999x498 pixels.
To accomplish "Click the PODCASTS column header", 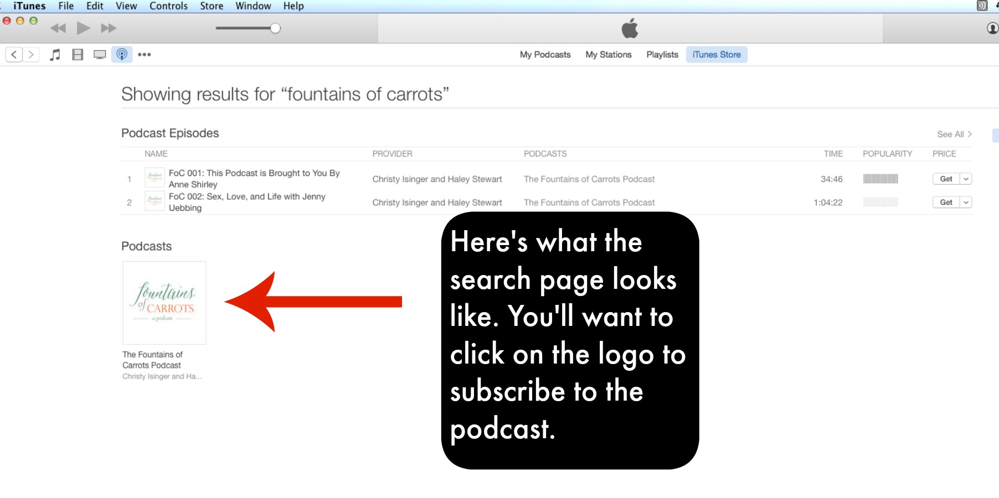I will point(545,154).
